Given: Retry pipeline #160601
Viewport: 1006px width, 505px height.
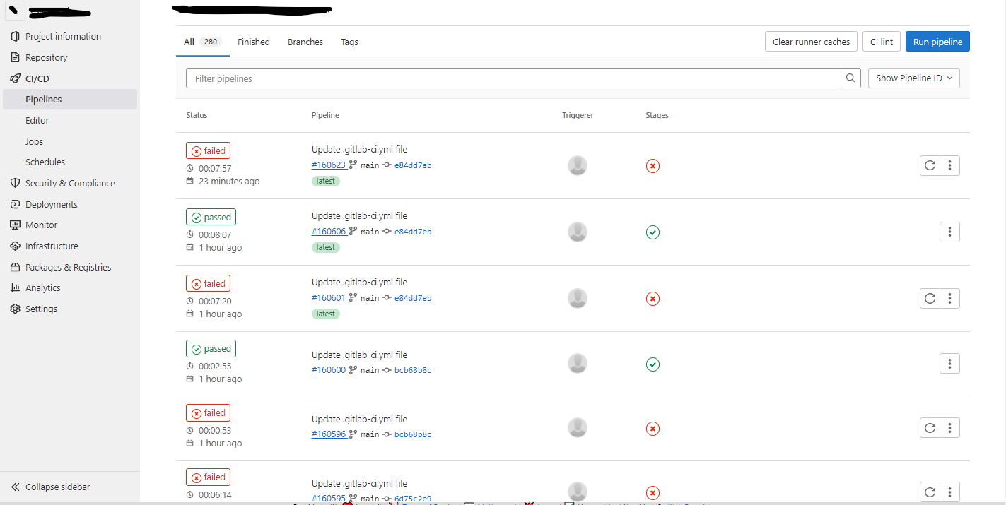Looking at the screenshot, I should coord(930,298).
